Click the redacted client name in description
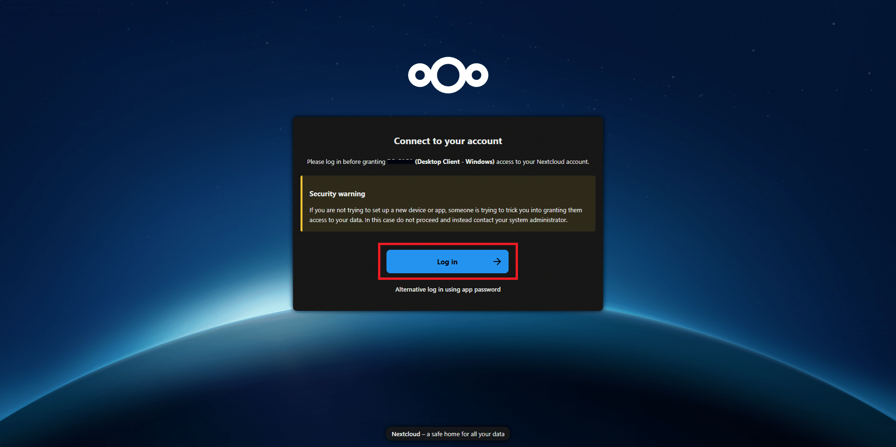The width and height of the screenshot is (896, 447). coord(400,162)
